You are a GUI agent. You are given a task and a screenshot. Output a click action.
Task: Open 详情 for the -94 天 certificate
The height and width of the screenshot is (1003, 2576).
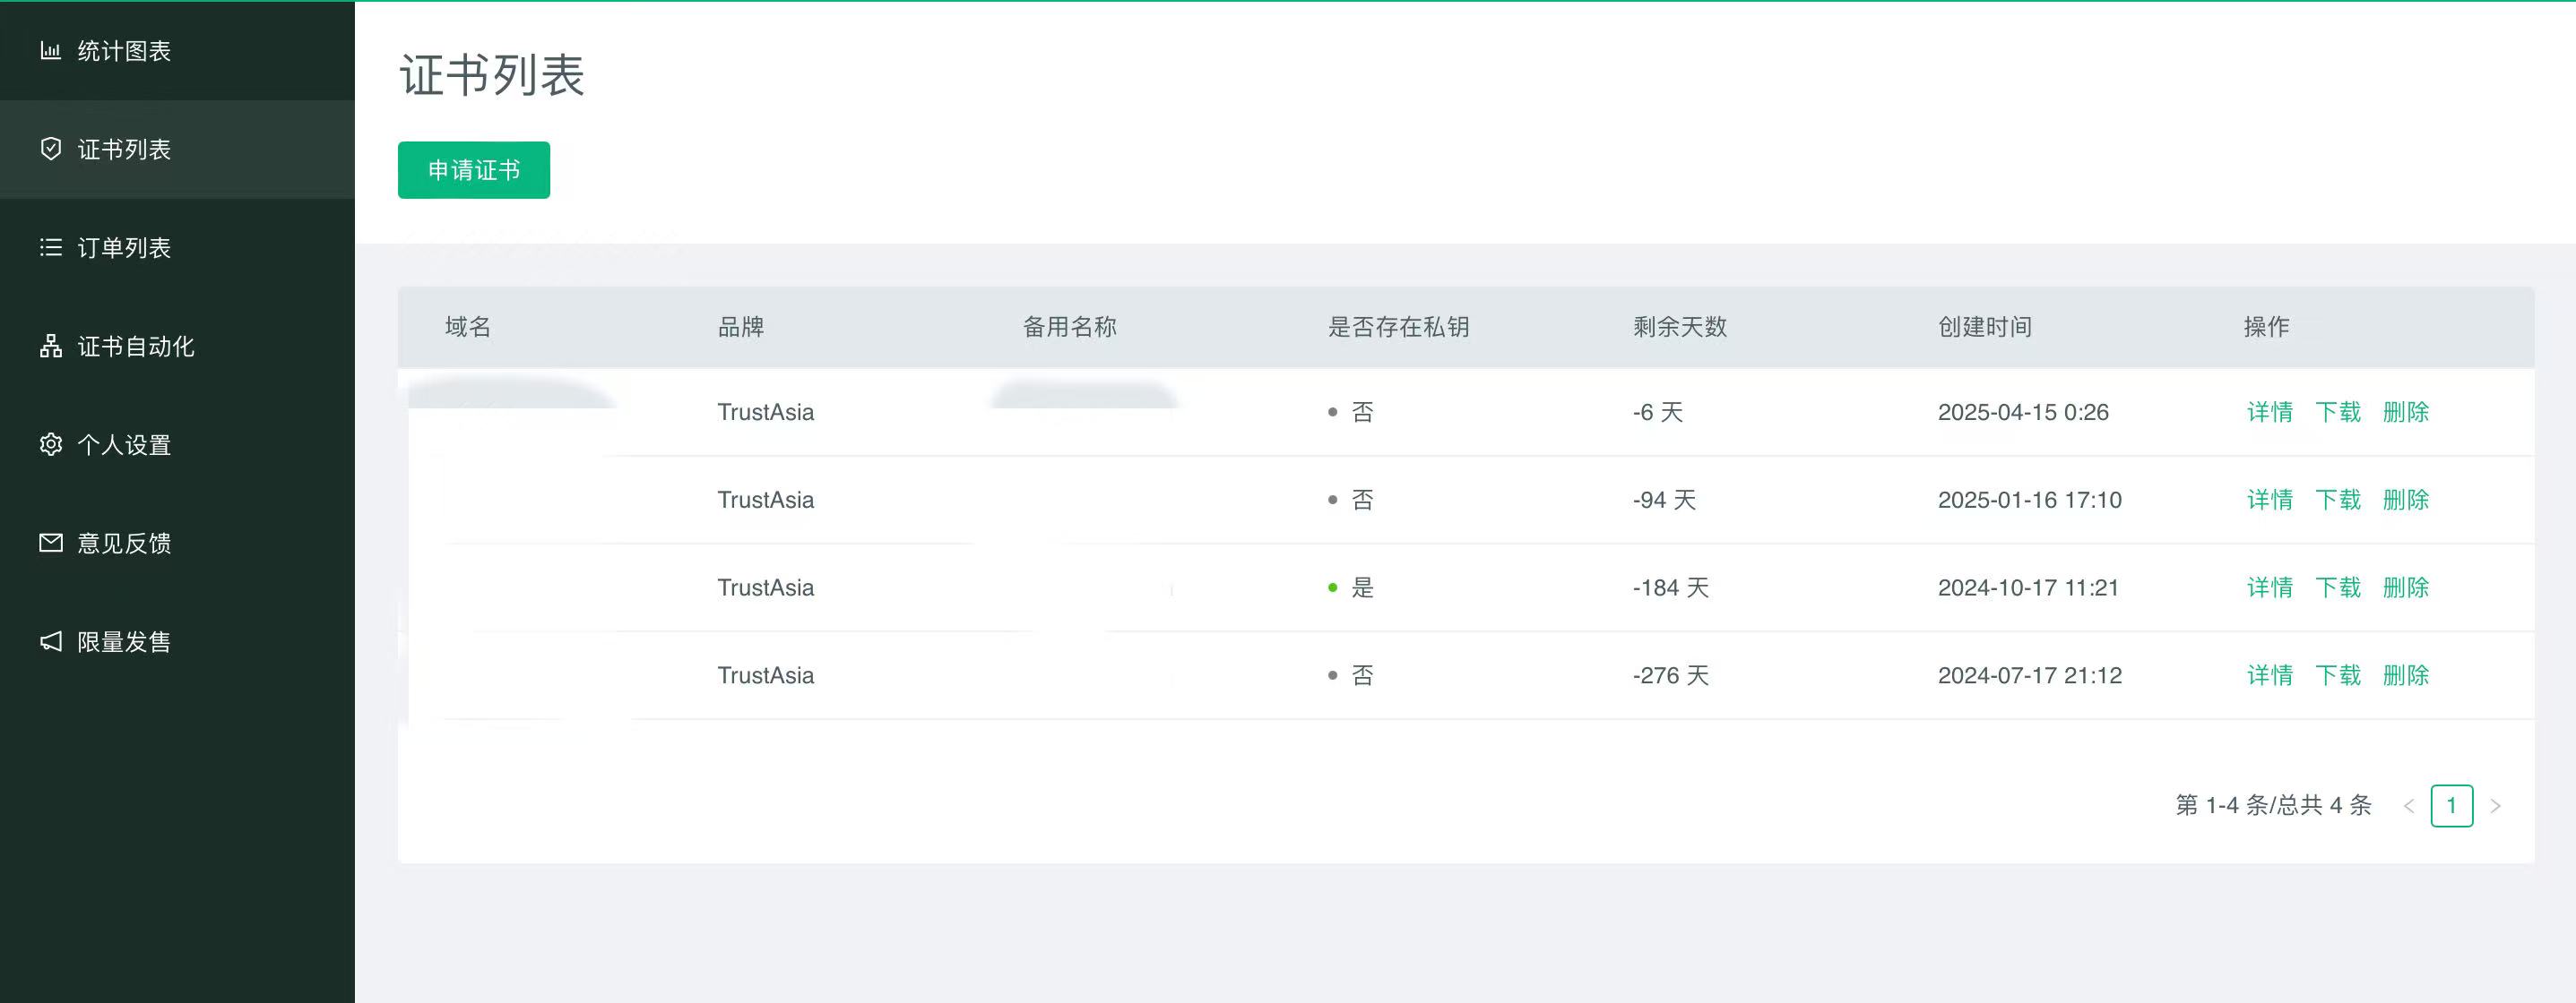pyautogui.click(x=2270, y=500)
